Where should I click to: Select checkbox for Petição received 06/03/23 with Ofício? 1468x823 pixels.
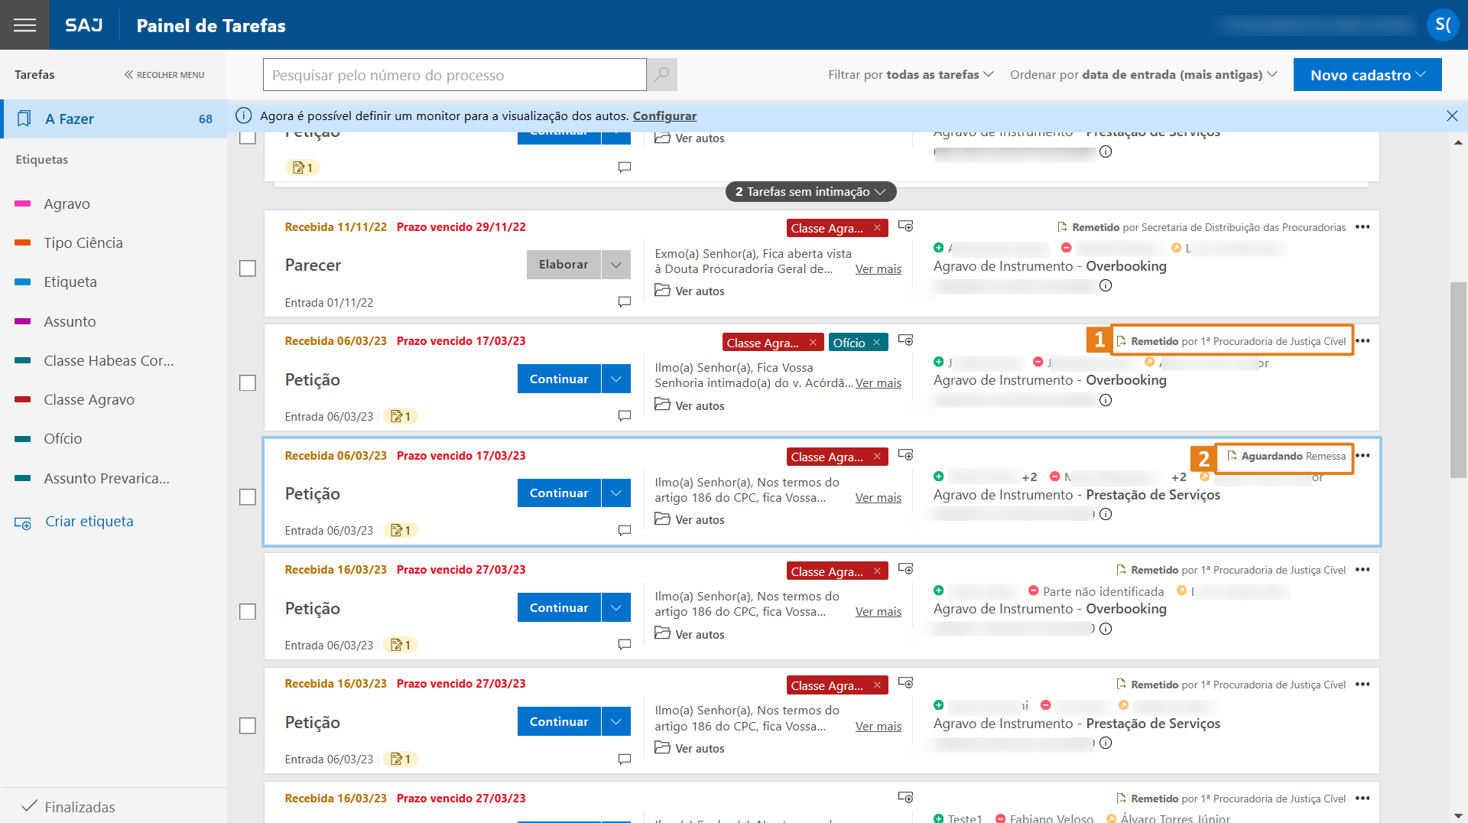(x=248, y=382)
